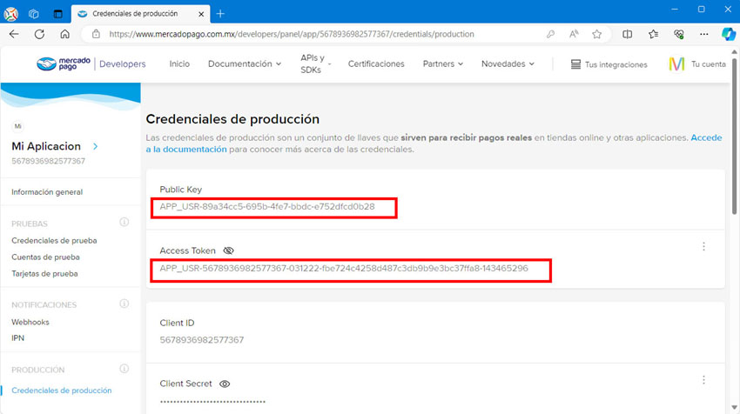Open options menu for Client Secret

click(x=703, y=380)
